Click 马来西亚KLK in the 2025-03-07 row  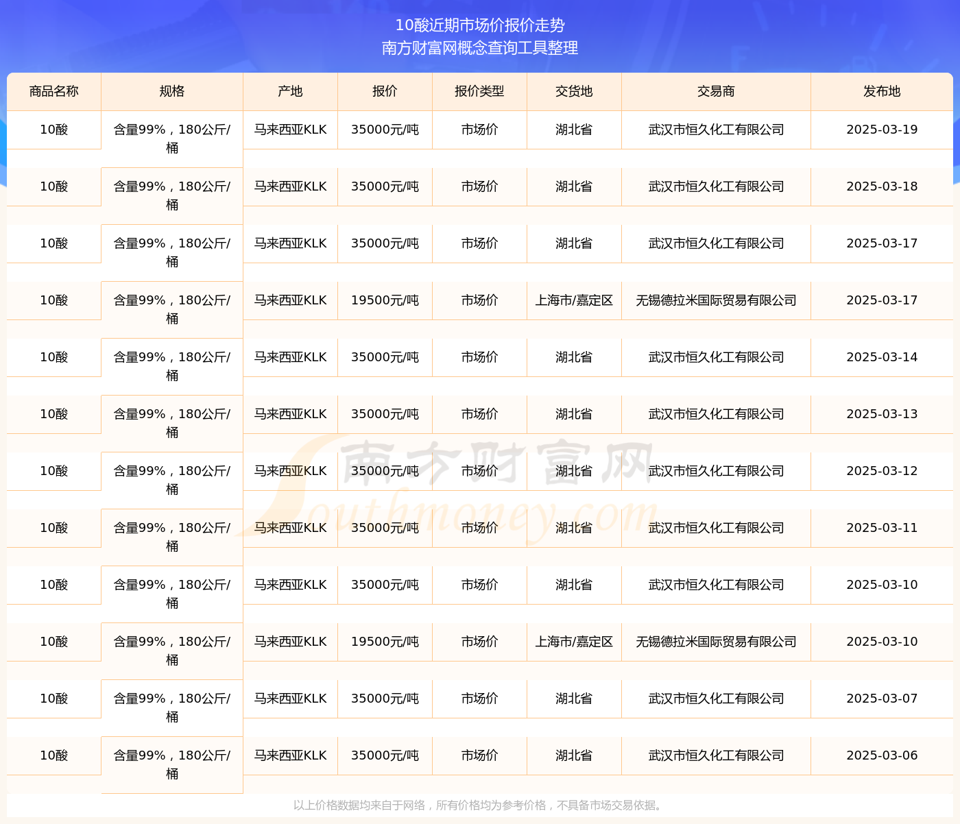coord(290,699)
